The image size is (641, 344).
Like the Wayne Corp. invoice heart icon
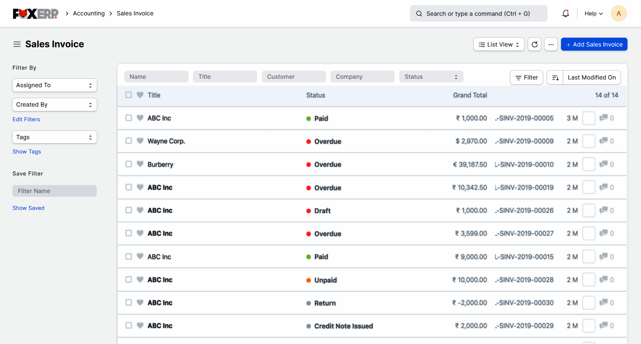[140, 141]
